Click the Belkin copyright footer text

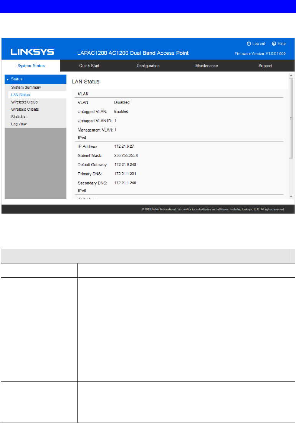point(213,209)
